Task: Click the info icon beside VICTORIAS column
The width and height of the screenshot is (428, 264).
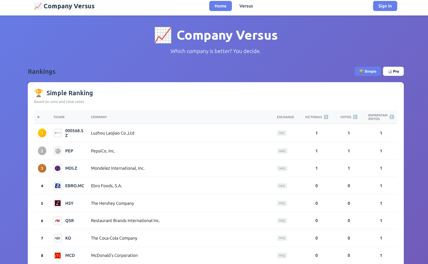Action: pos(326,117)
